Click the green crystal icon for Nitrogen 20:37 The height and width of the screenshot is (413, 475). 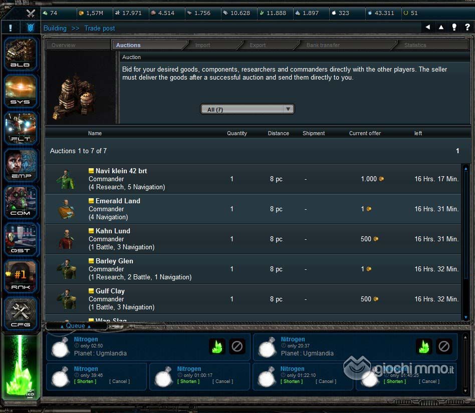(x=424, y=346)
